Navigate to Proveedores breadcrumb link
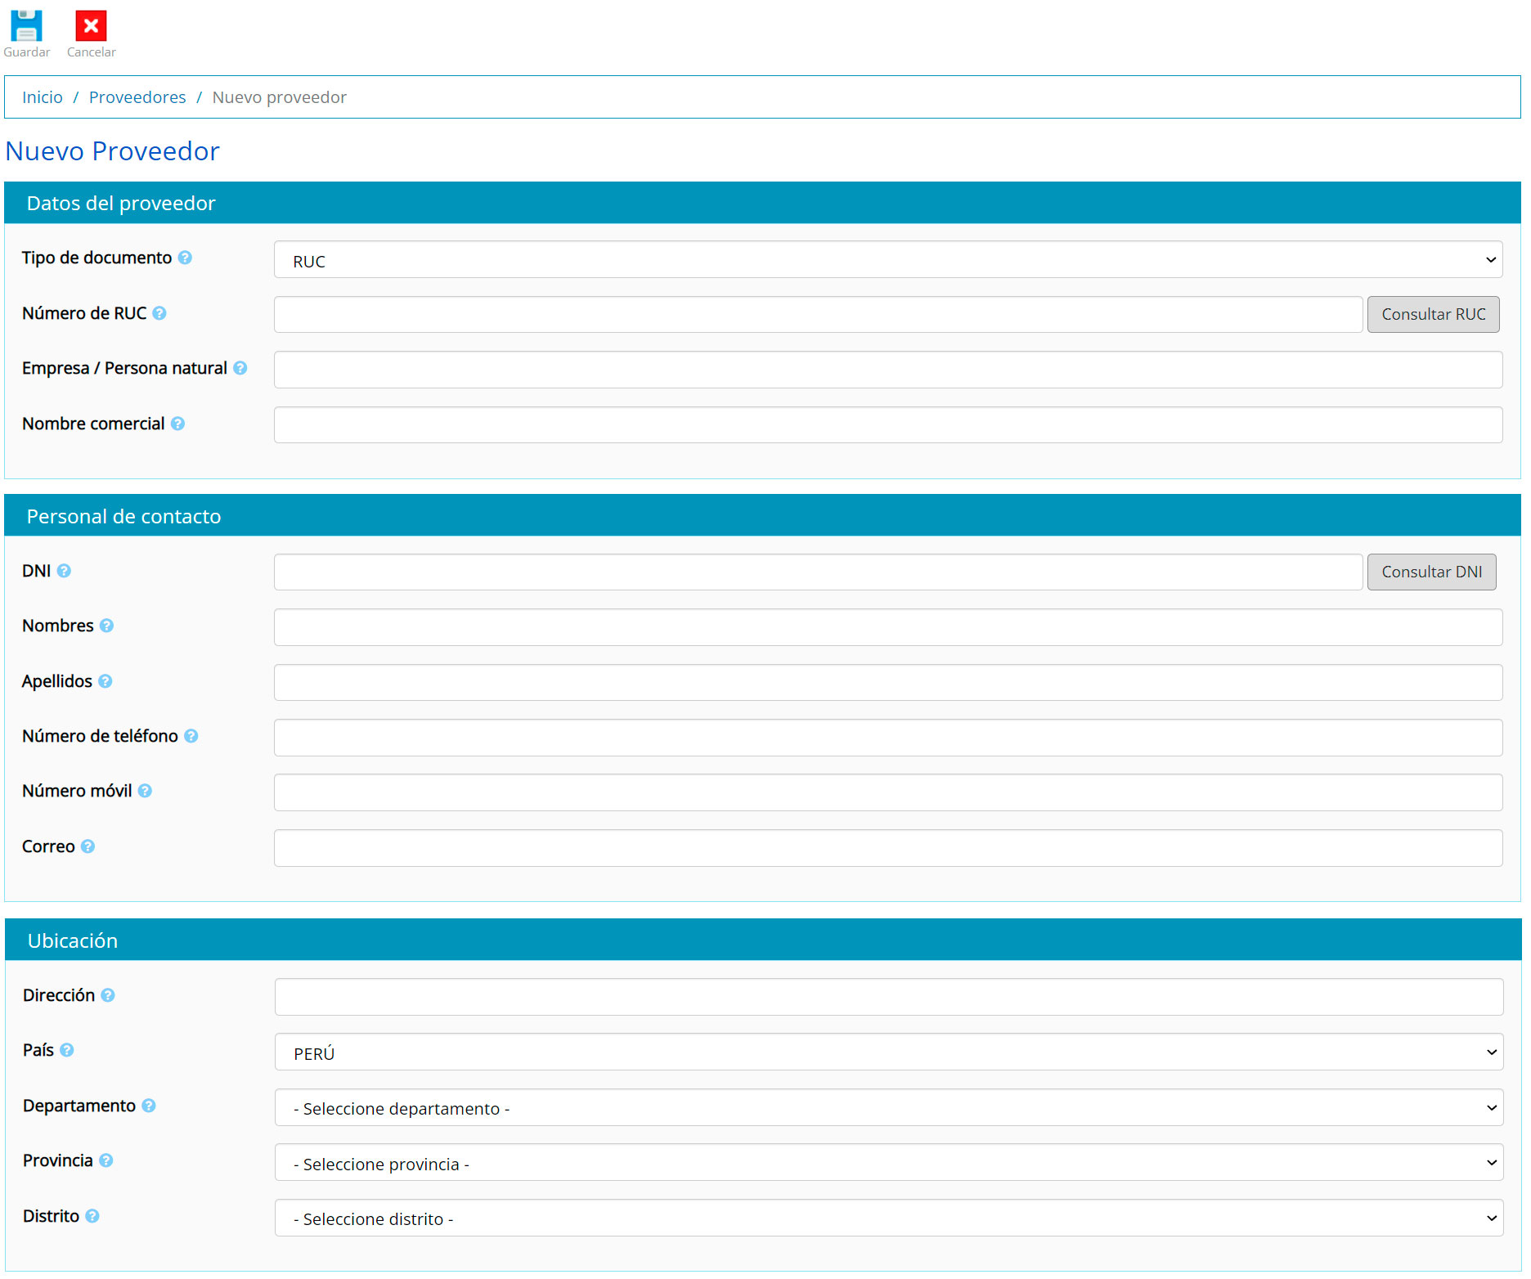The width and height of the screenshot is (1531, 1279). 137,97
